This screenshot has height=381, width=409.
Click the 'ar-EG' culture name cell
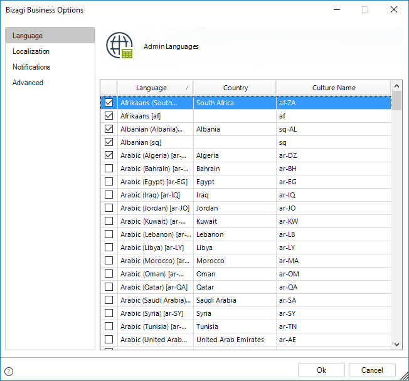point(334,182)
